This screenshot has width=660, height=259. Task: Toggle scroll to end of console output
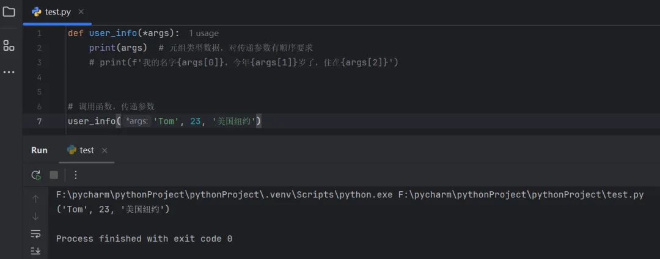[x=35, y=250]
